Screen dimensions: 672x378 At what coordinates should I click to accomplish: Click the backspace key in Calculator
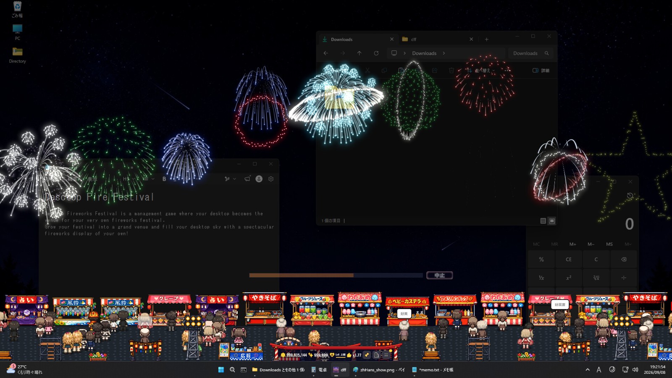tap(624, 259)
